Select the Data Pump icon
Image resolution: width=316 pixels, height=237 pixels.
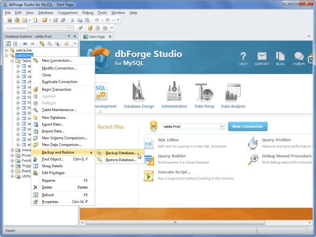pos(204,91)
